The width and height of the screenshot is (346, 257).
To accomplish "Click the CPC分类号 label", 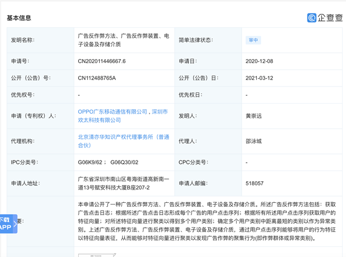I will click(193, 162).
